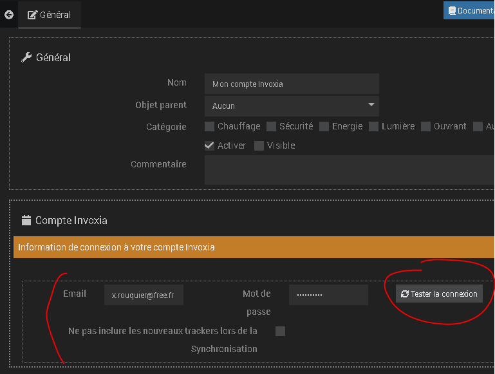The width and height of the screenshot is (495, 374).
Task: Click the Compte Invoxia heading text
Action: (x=71, y=220)
